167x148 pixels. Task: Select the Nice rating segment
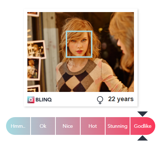[x=68, y=126]
